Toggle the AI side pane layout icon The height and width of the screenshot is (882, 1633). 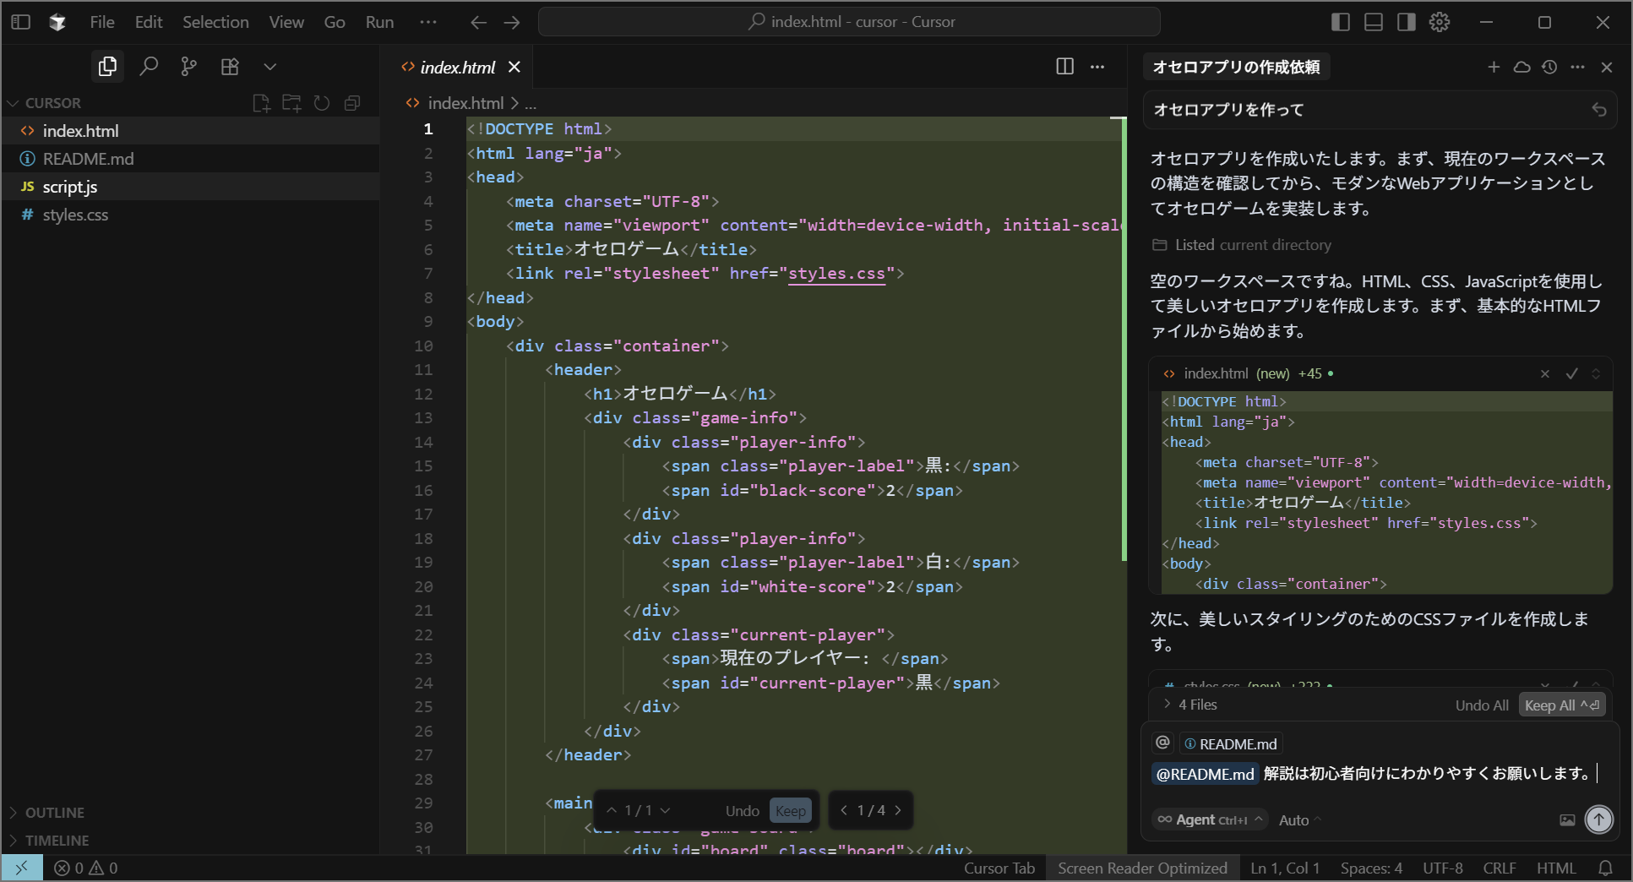tap(1407, 22)
